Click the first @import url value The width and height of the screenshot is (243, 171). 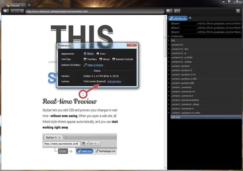tap(219, 24)
